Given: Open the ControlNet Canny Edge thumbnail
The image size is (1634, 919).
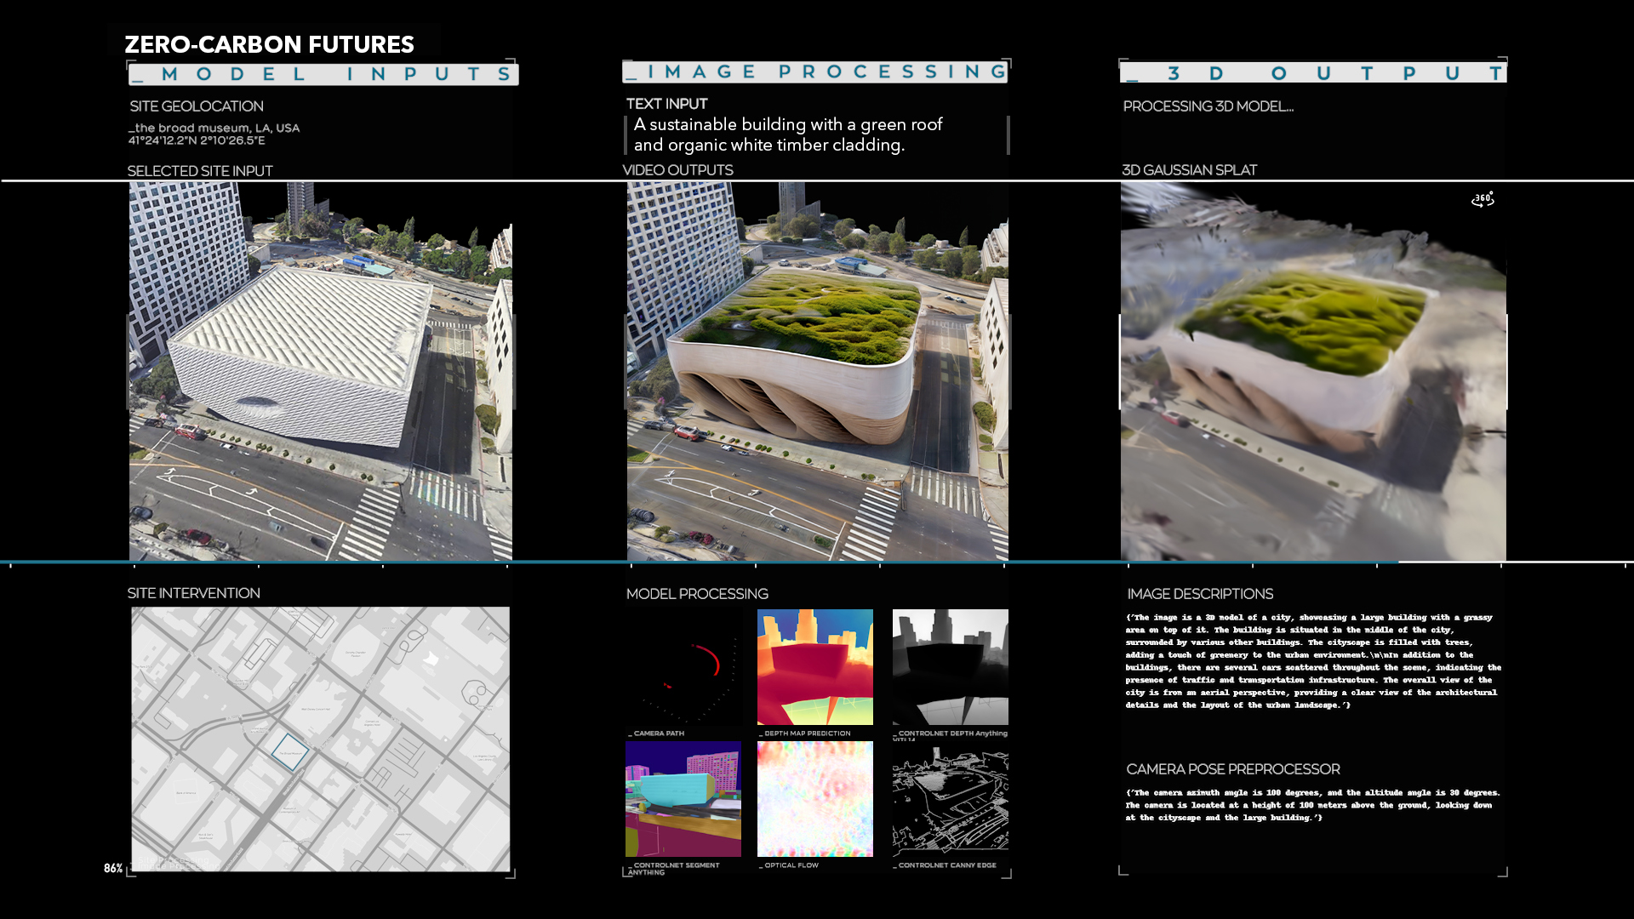Looking at the screenshot, I should (950, 798).
